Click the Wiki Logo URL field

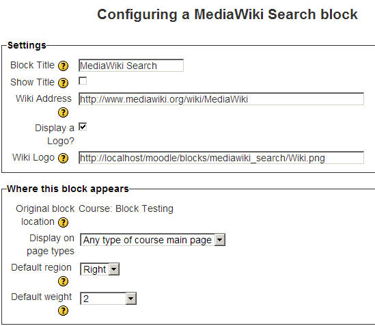pos(221,158)
